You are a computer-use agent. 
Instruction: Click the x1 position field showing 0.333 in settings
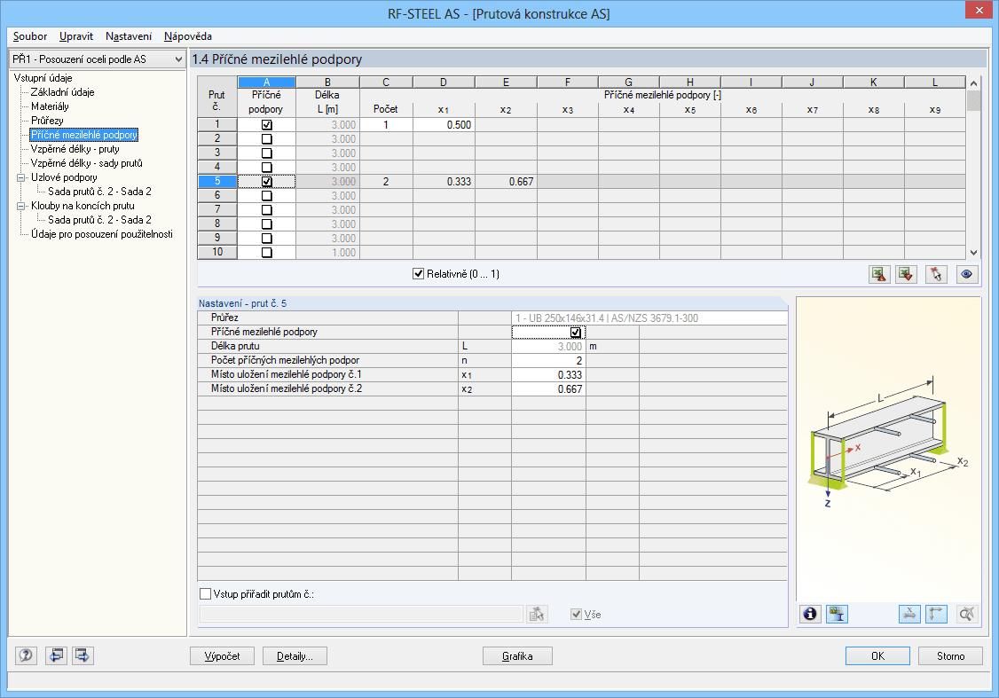[548, 374]
